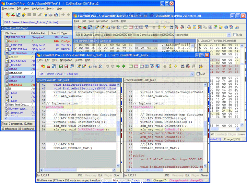Click the C:\Src\ExamDiff\Test\_test2 pane header
Image resolution: width=247 pixels, height=183 pixels.
point(166,80)
